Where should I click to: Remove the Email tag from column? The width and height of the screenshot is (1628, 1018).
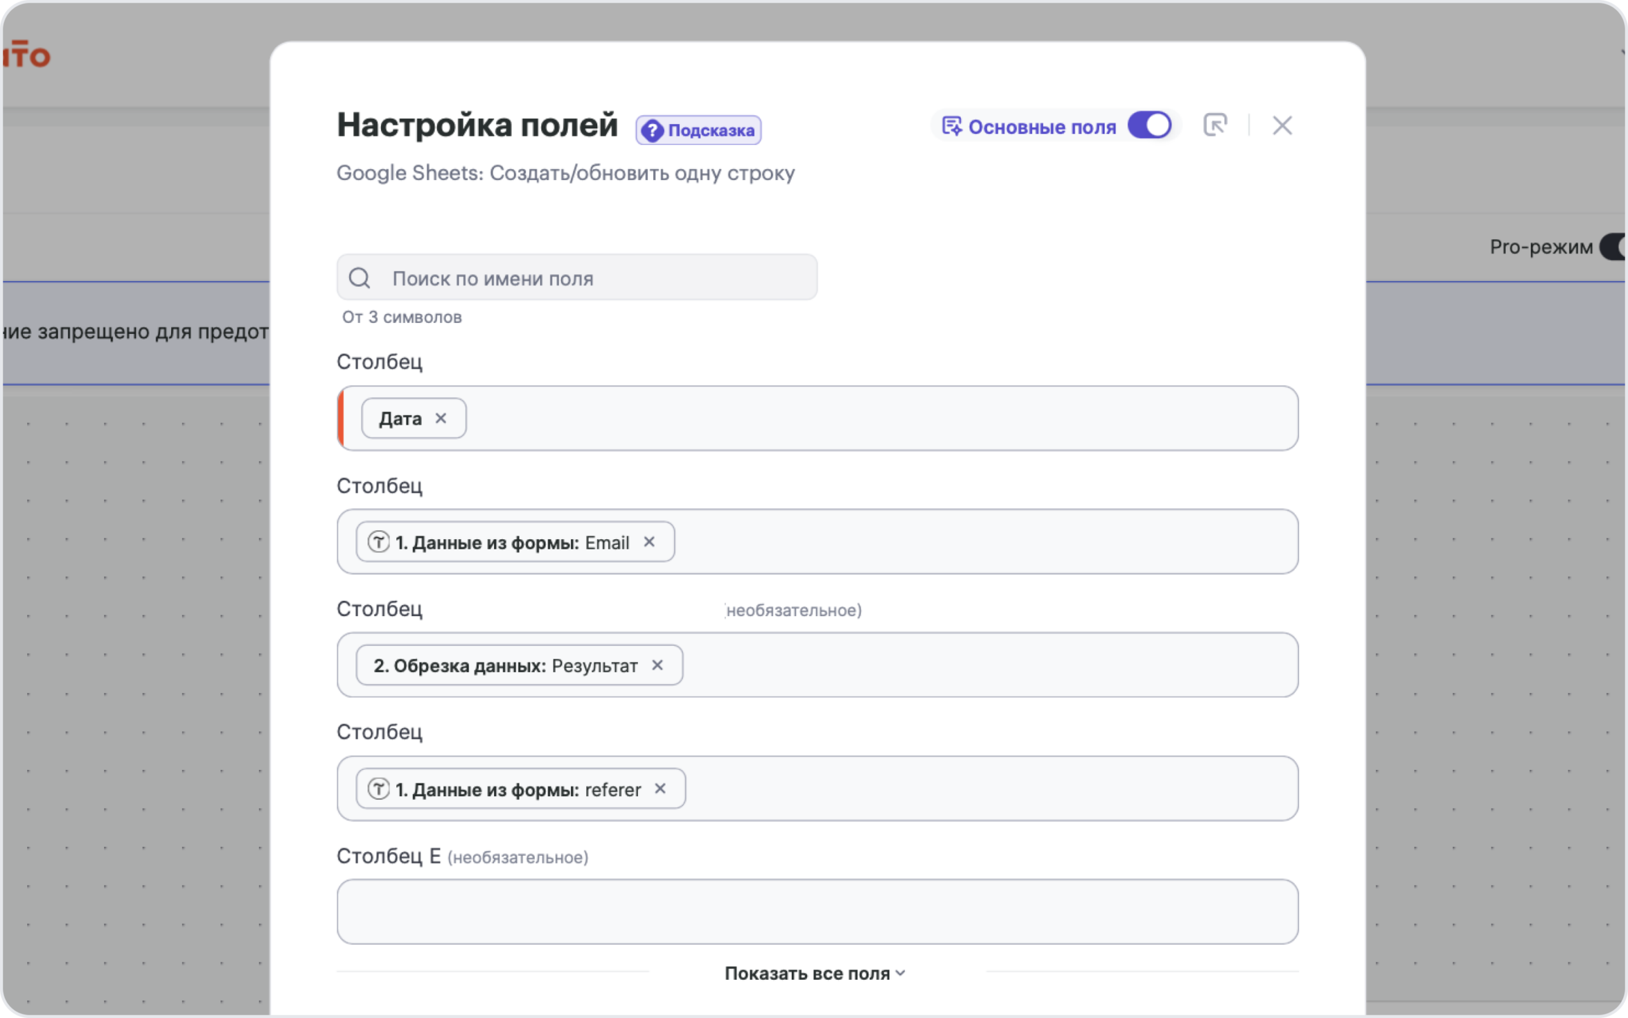pyautogui.click(x=649, y=541)
